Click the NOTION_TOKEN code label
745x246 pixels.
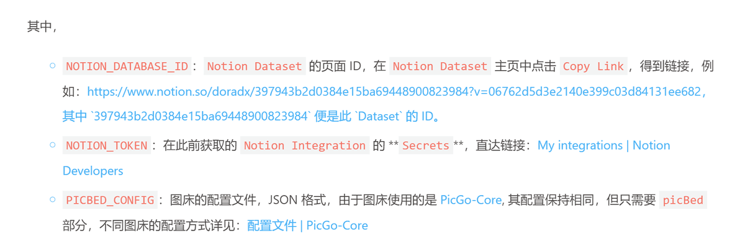(x=106, y=145)
